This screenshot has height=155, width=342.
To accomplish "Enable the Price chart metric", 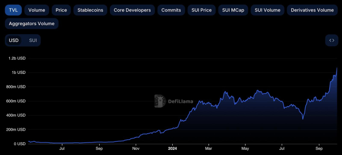I will (61, 10).
